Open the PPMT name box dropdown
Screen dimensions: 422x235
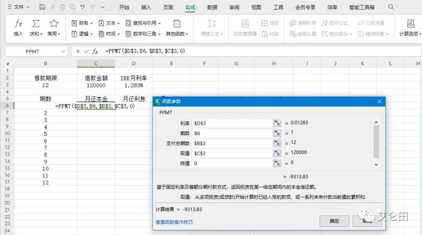click(63, 51)
